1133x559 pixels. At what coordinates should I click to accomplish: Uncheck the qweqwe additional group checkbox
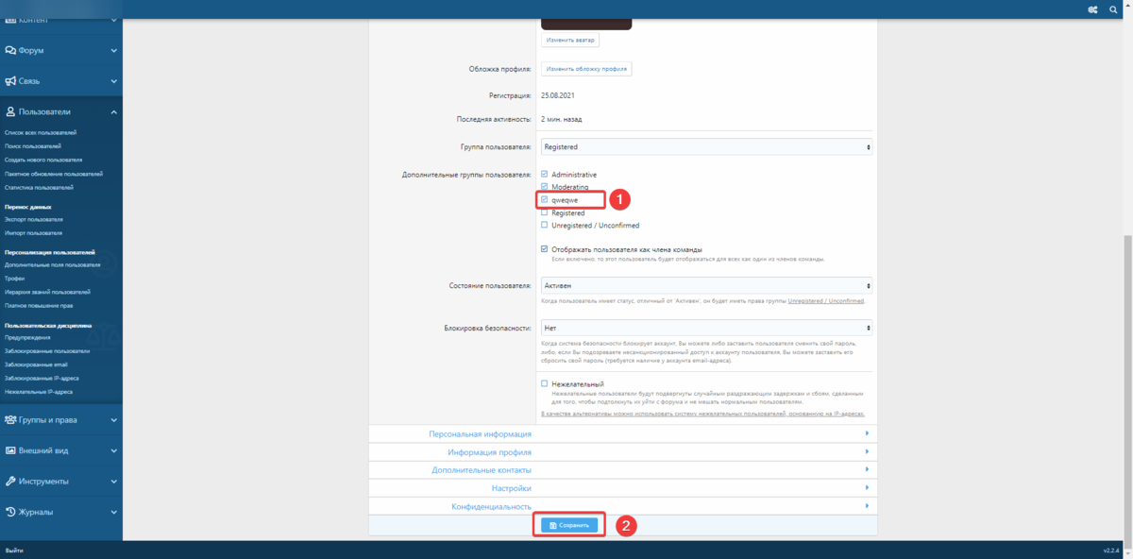pyautogui.click(x=545, y=200)
